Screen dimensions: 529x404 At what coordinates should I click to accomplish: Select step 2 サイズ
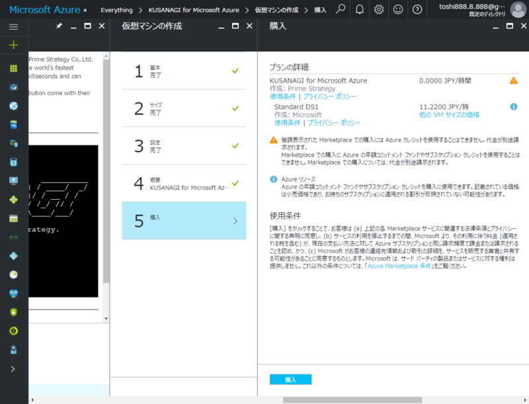click(184, 108)
